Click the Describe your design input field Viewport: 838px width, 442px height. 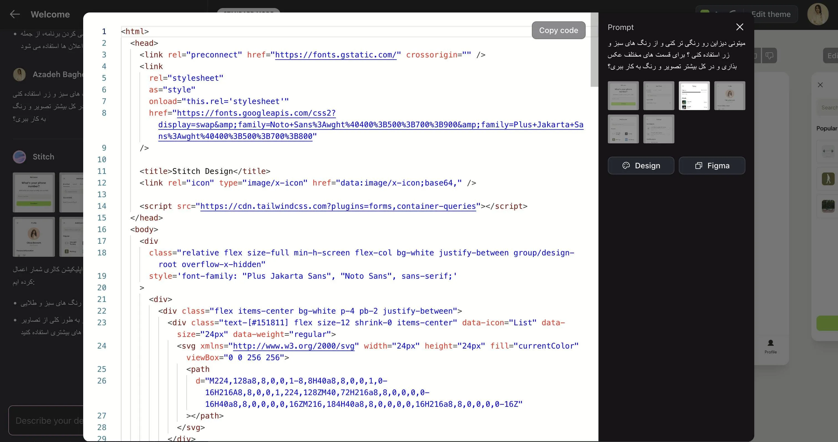[x=45, y=421]
